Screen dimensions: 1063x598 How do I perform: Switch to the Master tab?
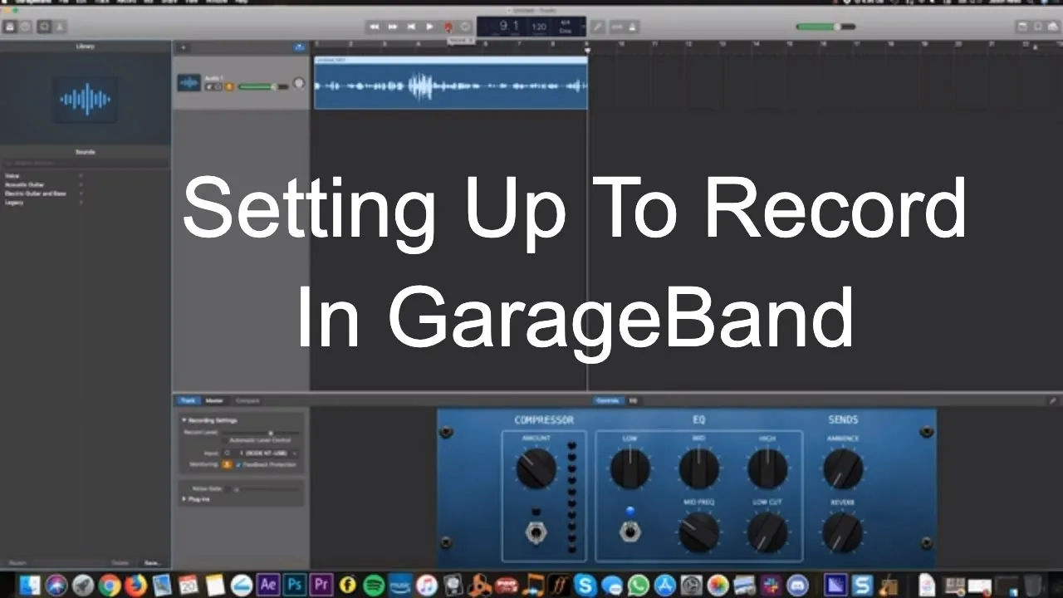(x=214, y=400)
